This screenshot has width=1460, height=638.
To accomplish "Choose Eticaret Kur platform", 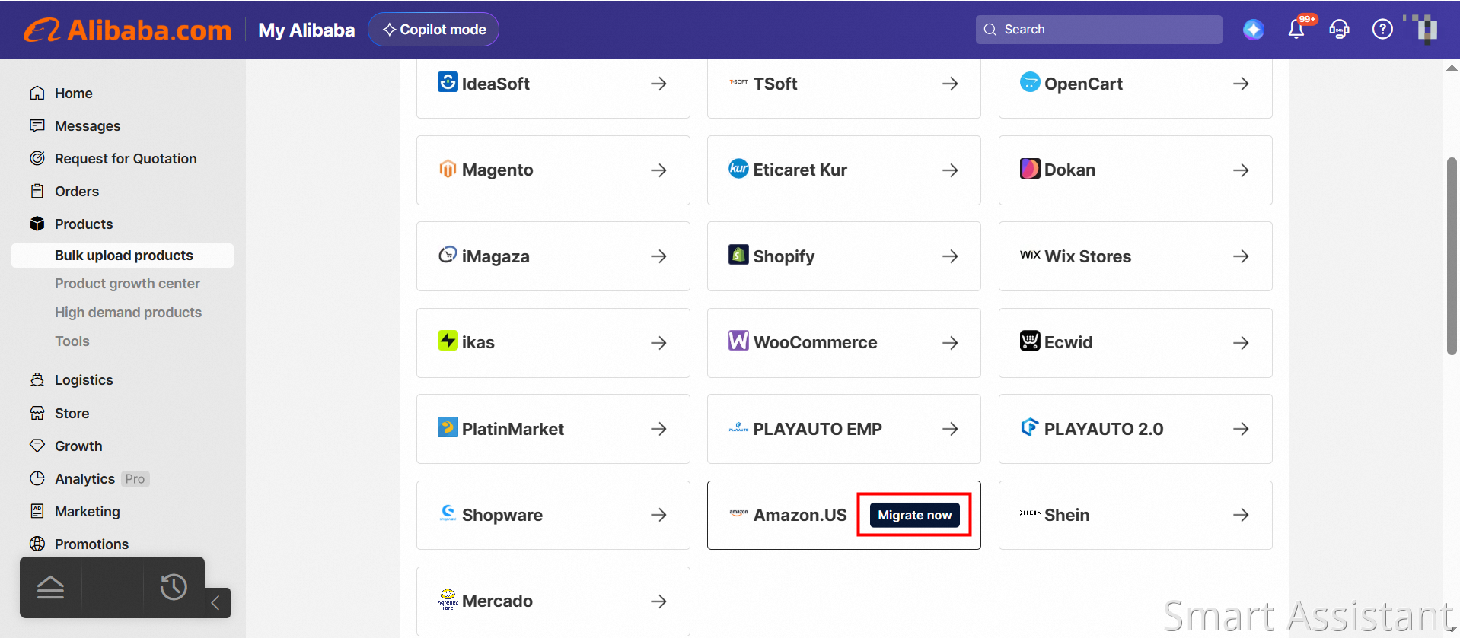I will (x=843, y=170).
